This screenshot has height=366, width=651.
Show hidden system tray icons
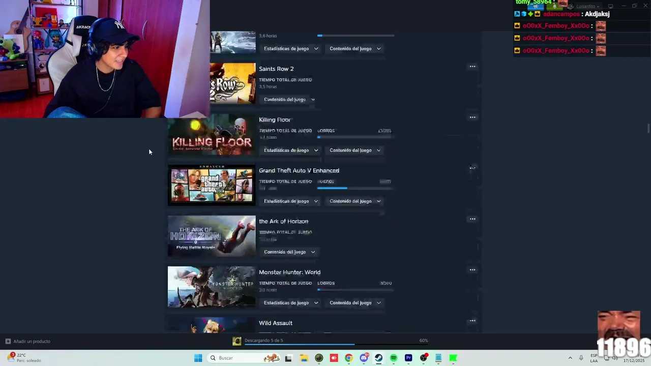[x=570, y=358]
